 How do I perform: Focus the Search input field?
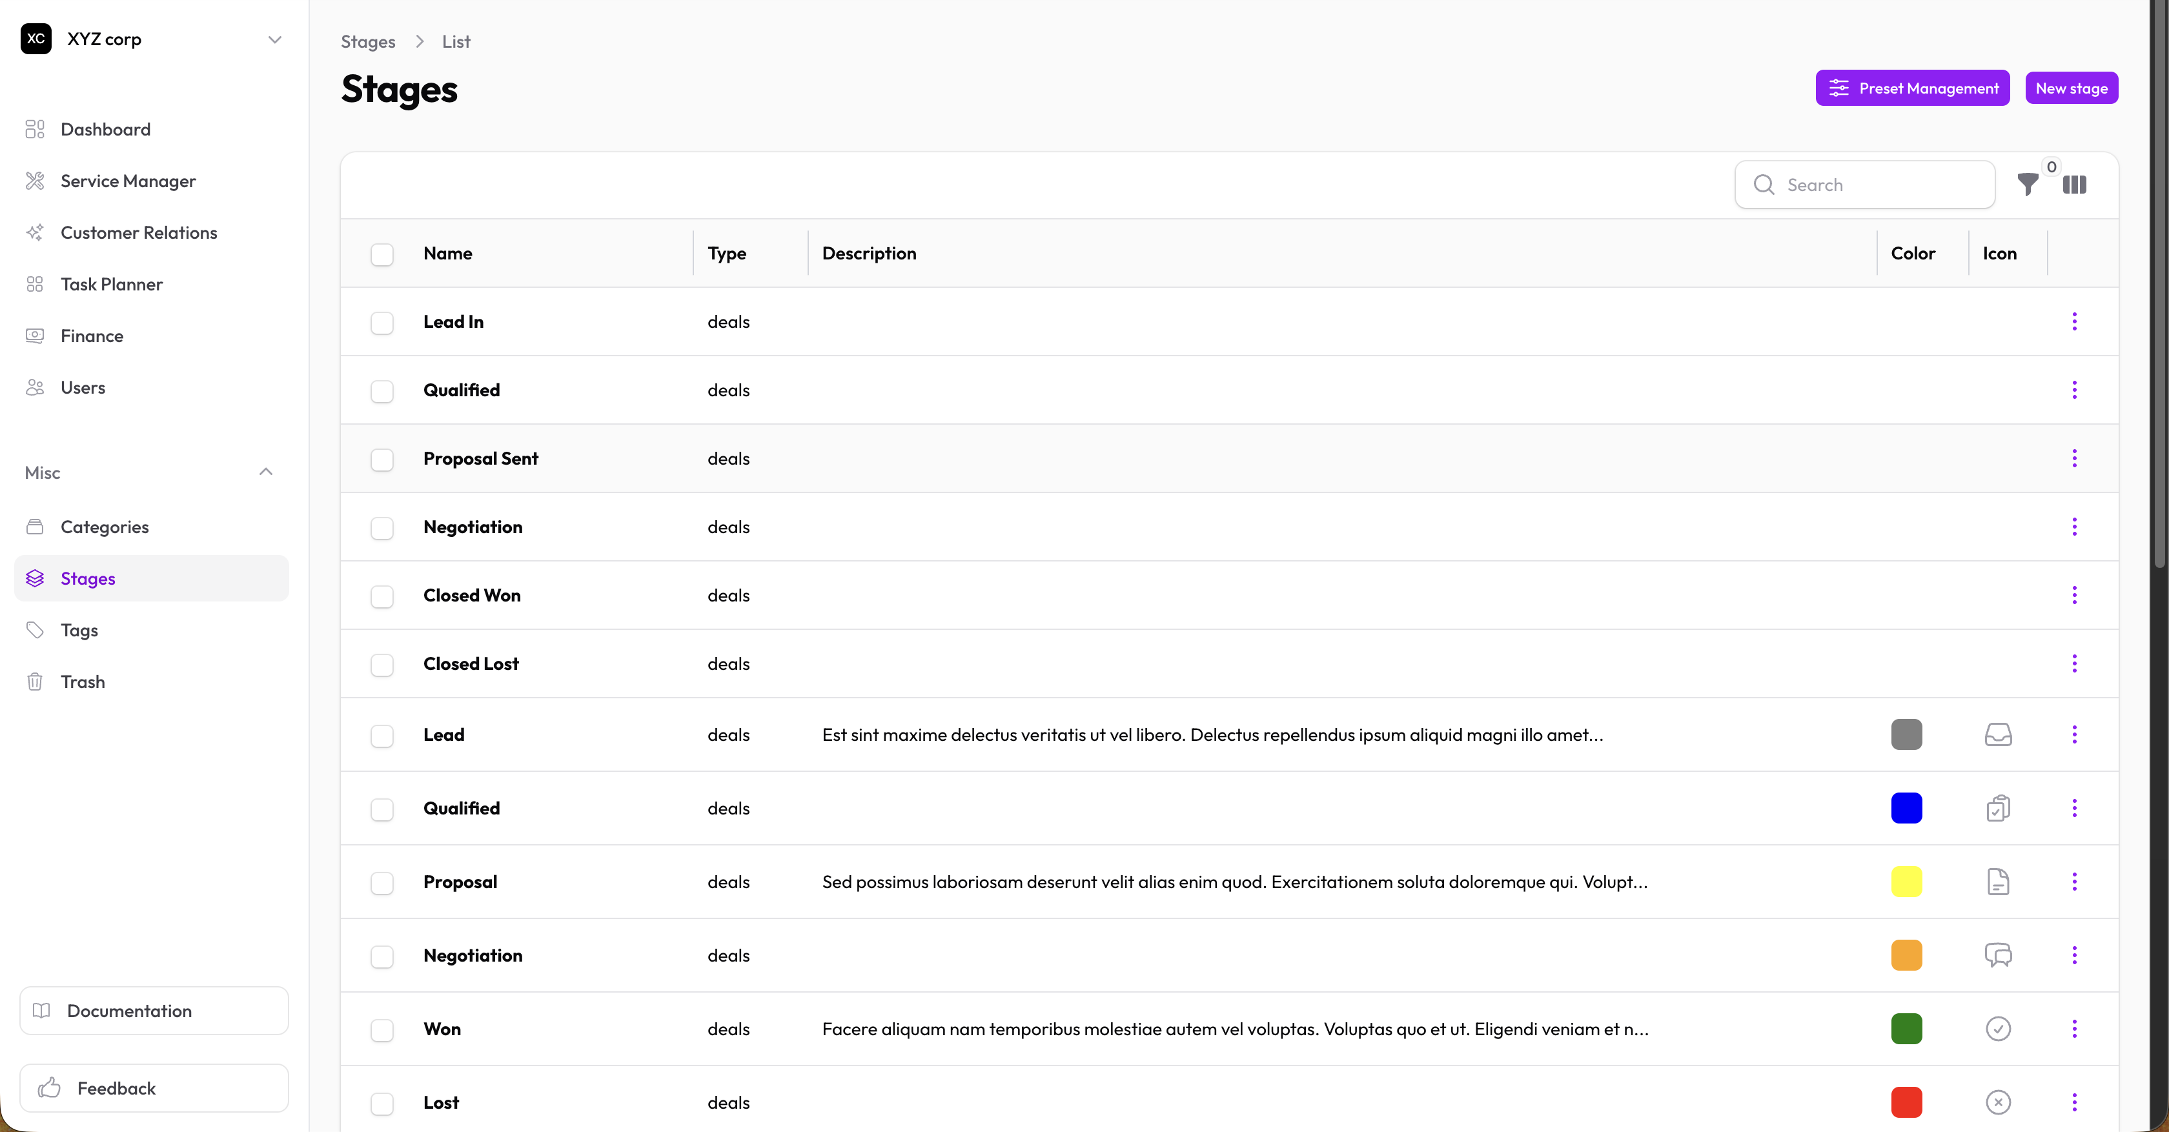pos(1865,185)
